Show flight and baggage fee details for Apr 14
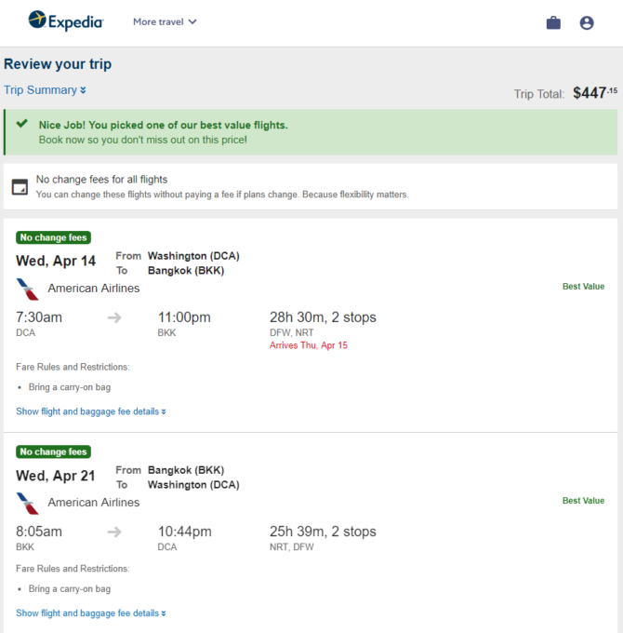 (x=91, y=411)
